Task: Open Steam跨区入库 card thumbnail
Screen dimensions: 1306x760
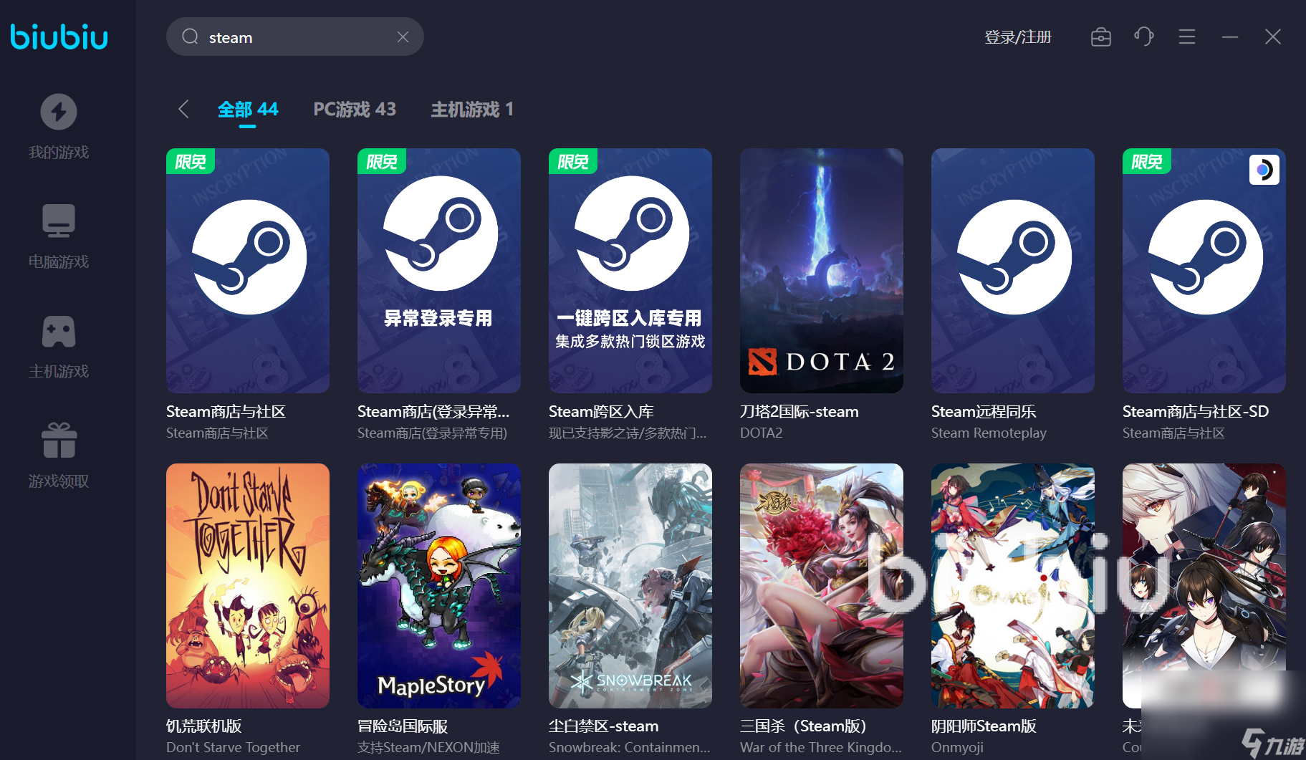Action: tap(630, 271)
